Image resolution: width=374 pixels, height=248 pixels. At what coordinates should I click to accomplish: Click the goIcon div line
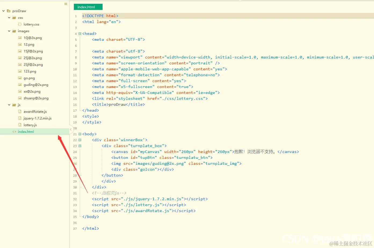click(x=143, y=170)
